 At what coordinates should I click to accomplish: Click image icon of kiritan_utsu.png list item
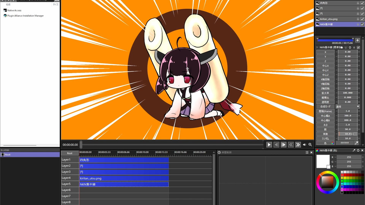tap(317, 19)
